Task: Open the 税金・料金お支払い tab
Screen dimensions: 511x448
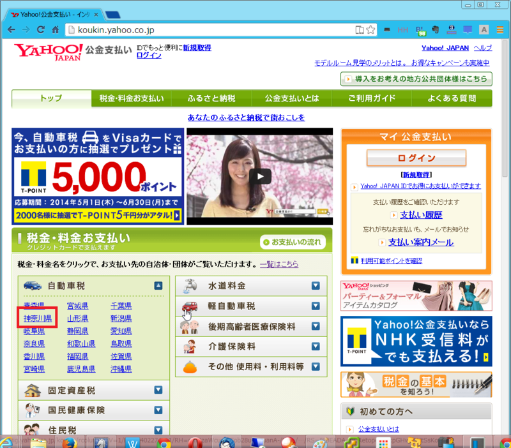Action: pos(132,98)
